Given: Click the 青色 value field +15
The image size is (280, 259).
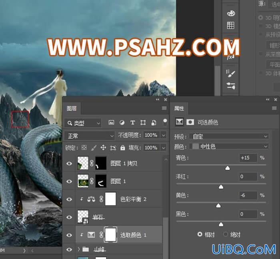Looking at the screenshot, I should 248,158.
